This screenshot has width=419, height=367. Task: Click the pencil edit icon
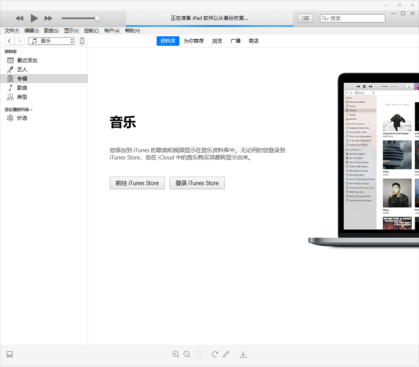point(226,354)
